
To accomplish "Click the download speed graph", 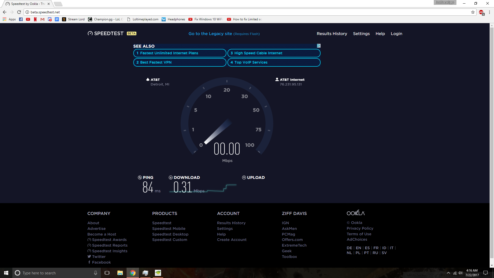I will coord(203,189).
